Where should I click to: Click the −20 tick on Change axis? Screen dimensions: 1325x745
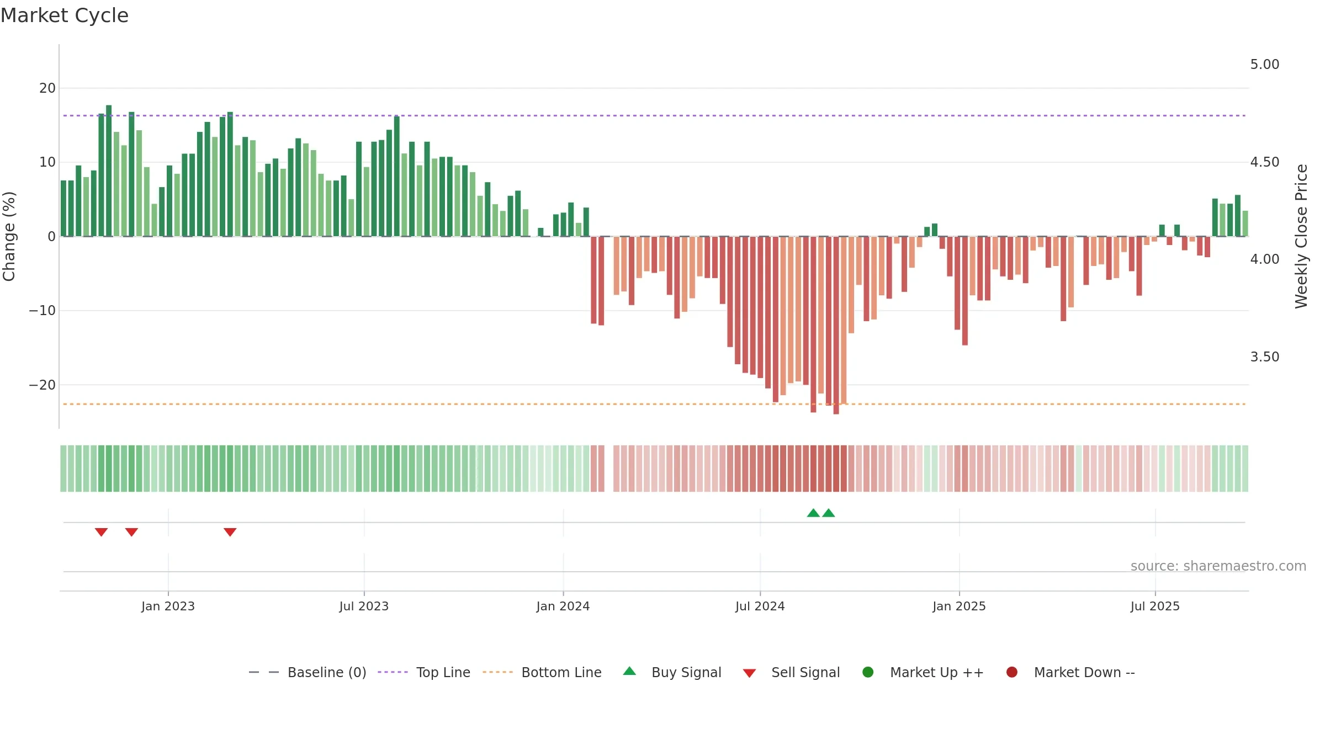[x=43, y=385]
